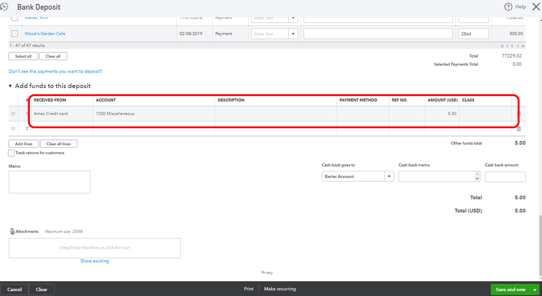
Task: Open Don't see the payments link
Action: 55,71
